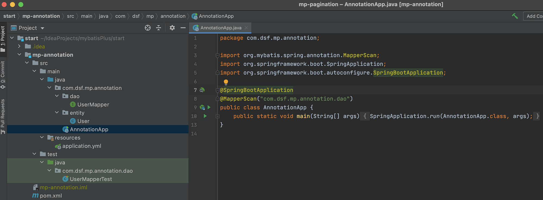Select the AnnotationApp.java editor tab
543x200 pixels.
click(220, 28)
